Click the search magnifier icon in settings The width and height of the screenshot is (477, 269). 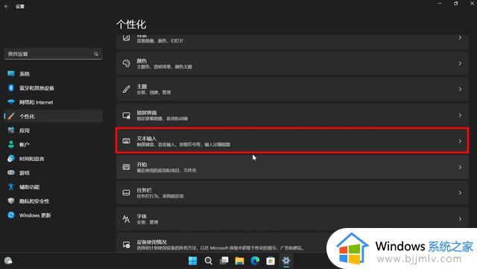coord(96,54)
